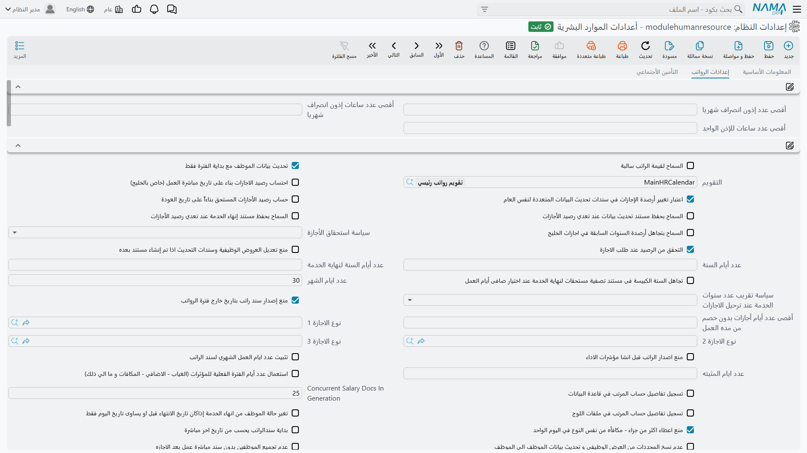Open سياسة تقريب عدد سنوات الخدمة dropdown
The width and height of the screenshot is (807, 453).
550,300
